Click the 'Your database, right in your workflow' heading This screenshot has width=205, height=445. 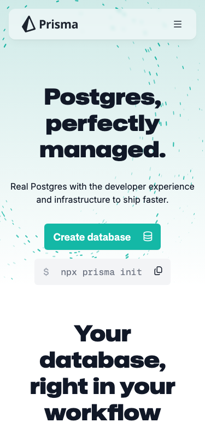click(x=103, y=373)
